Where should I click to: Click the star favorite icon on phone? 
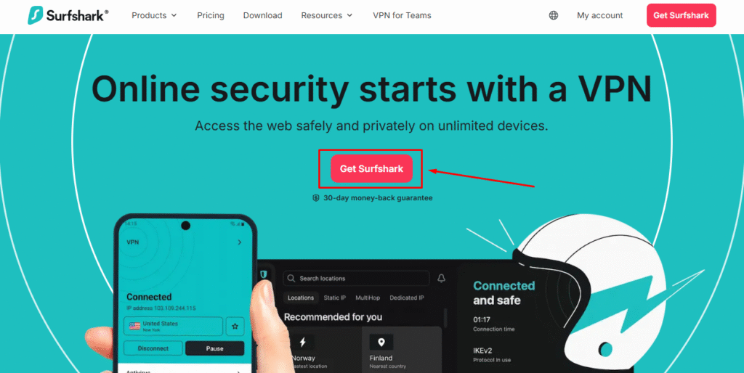coord(235,326)
